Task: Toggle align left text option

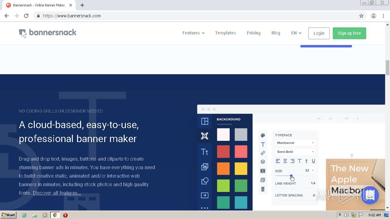Action: coord(278,161)
